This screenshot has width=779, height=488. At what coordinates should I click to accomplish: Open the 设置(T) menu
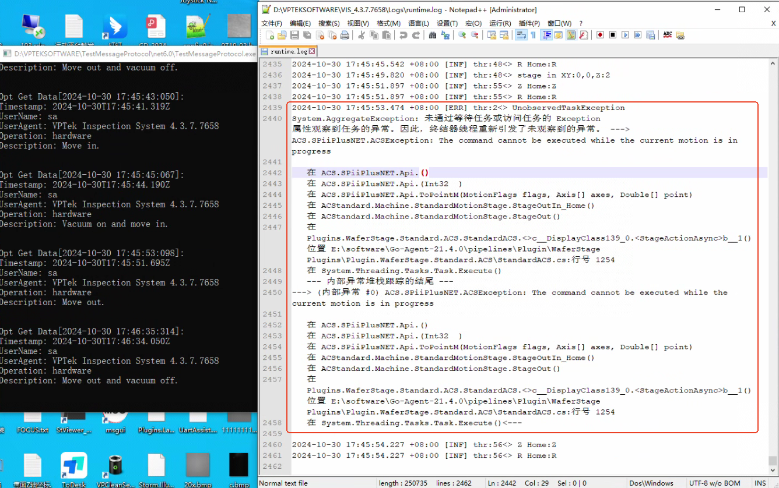[447, 23]
